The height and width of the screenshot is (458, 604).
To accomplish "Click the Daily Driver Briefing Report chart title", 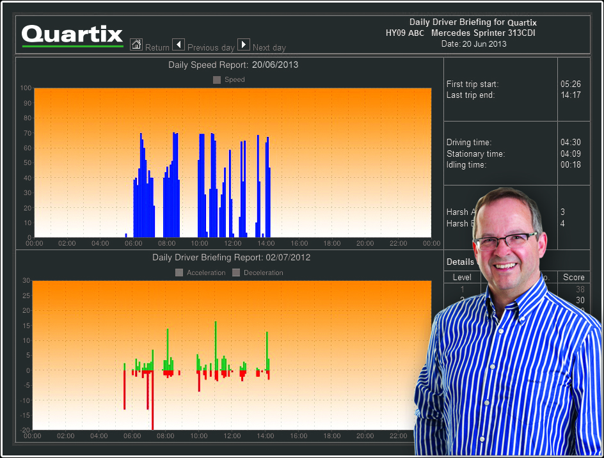I will 233,257.
